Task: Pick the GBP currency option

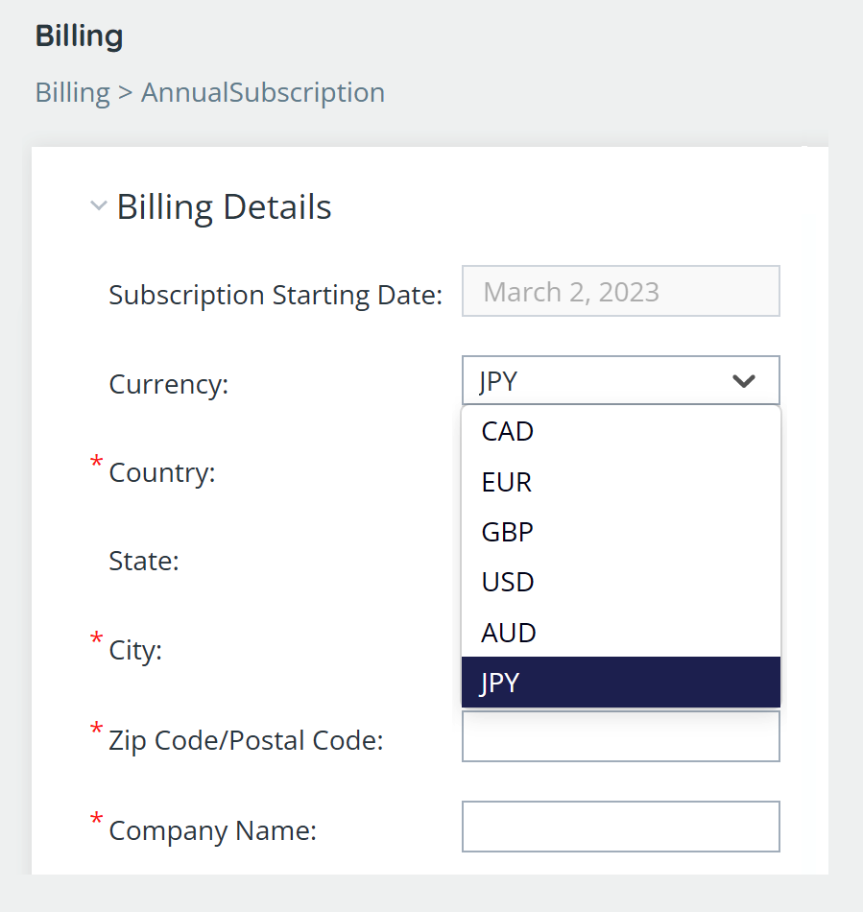Action: [x=620, y=532]
